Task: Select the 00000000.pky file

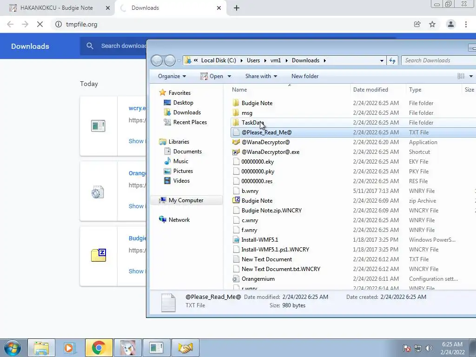Action: (x=258, y=171)
